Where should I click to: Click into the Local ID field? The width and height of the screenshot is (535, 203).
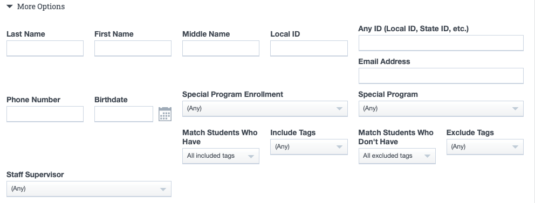point(309,48)
